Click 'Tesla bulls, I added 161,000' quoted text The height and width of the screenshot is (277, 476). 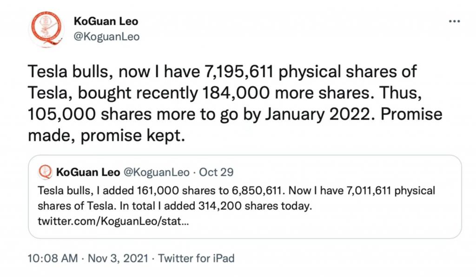coord(108,191)
